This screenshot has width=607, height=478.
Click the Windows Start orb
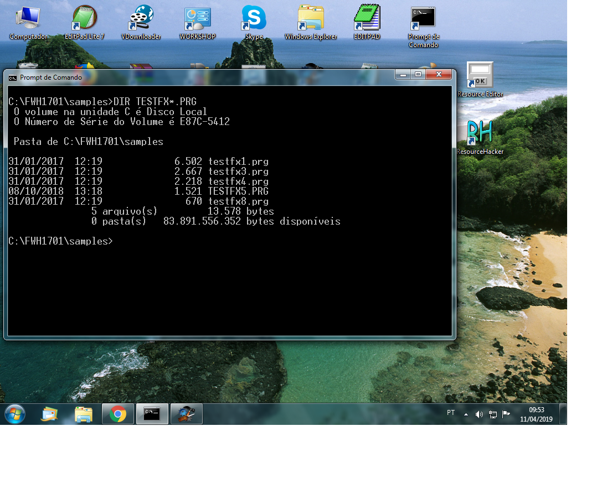15,414
